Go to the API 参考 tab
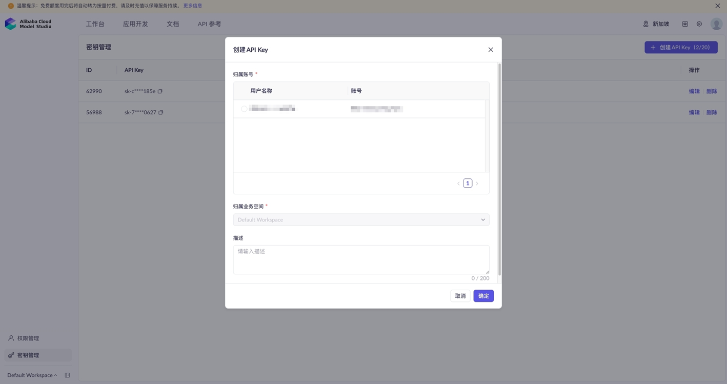 pos(209,24)
